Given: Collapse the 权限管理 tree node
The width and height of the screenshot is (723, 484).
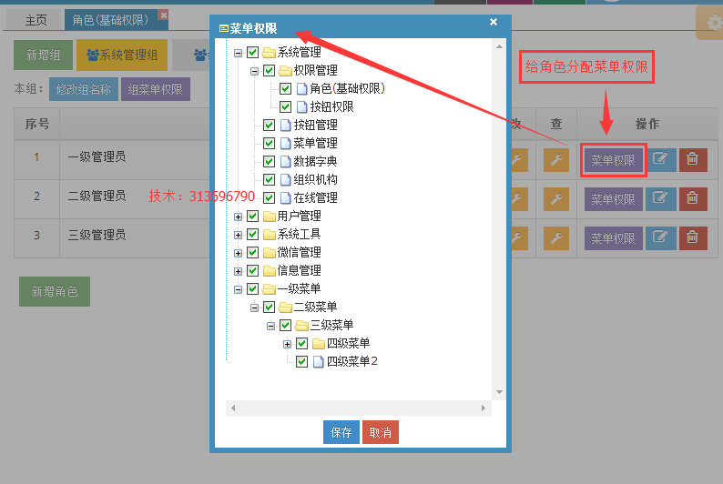Looking at the screenshot, I should click(255, 71).
